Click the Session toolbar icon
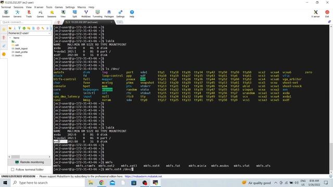 [6, 14]
